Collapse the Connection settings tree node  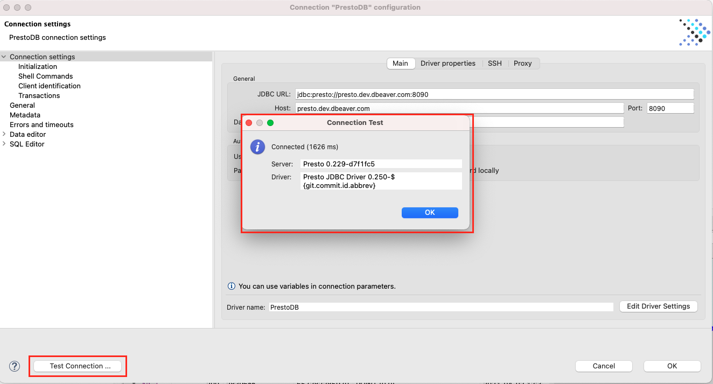pyautogui.click(x=4, y=57)
